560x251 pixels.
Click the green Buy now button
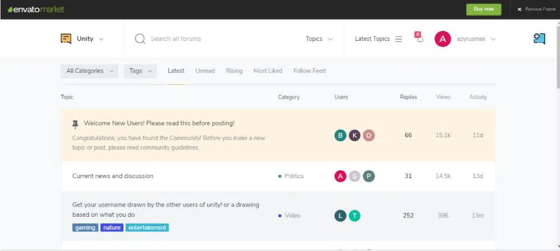484,10
